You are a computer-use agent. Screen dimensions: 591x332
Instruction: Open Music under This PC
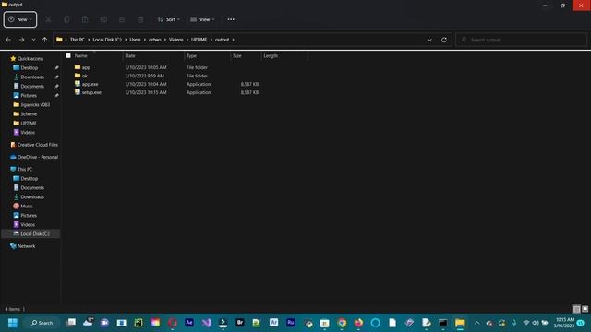tap(27, 207)
